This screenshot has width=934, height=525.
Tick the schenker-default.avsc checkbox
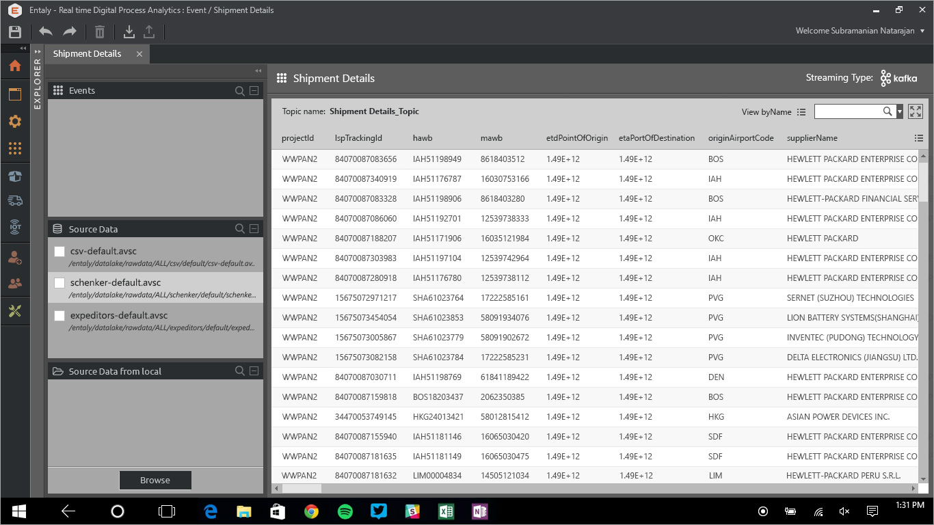click(x=59, y=283)
